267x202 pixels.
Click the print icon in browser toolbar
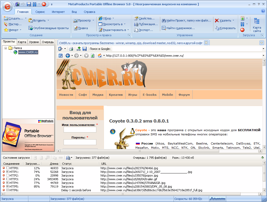71,49
